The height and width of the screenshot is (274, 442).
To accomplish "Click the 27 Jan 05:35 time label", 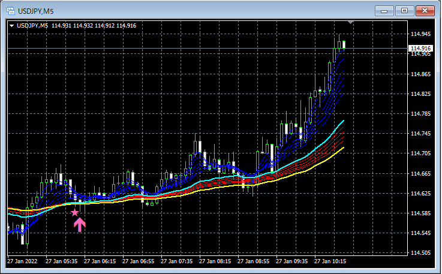I will point(61,261).
